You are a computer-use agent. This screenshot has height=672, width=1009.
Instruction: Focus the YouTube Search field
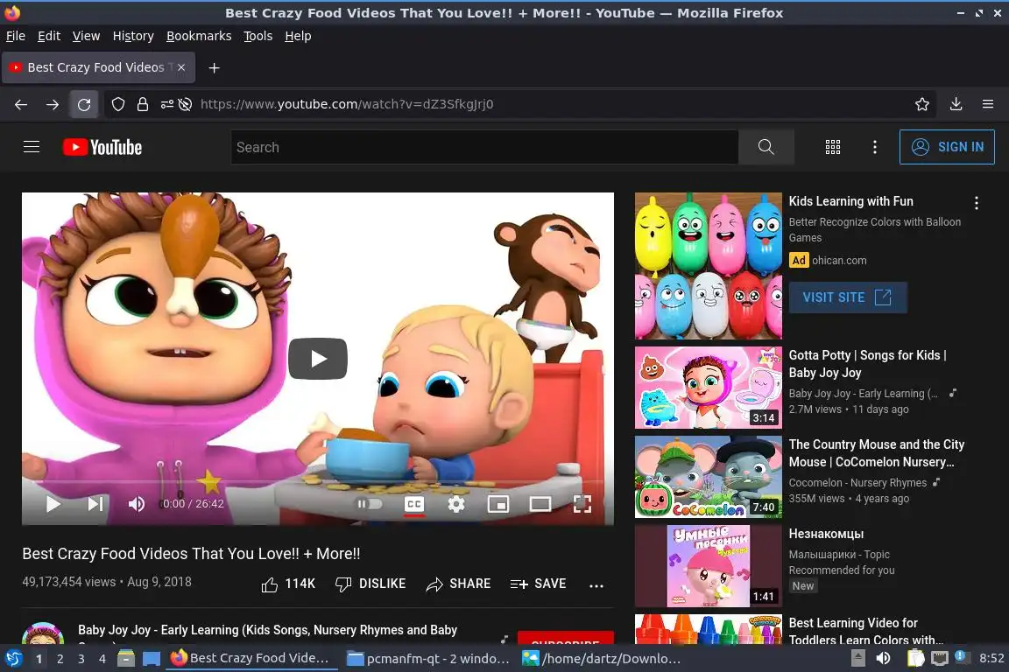click(484, 147)
